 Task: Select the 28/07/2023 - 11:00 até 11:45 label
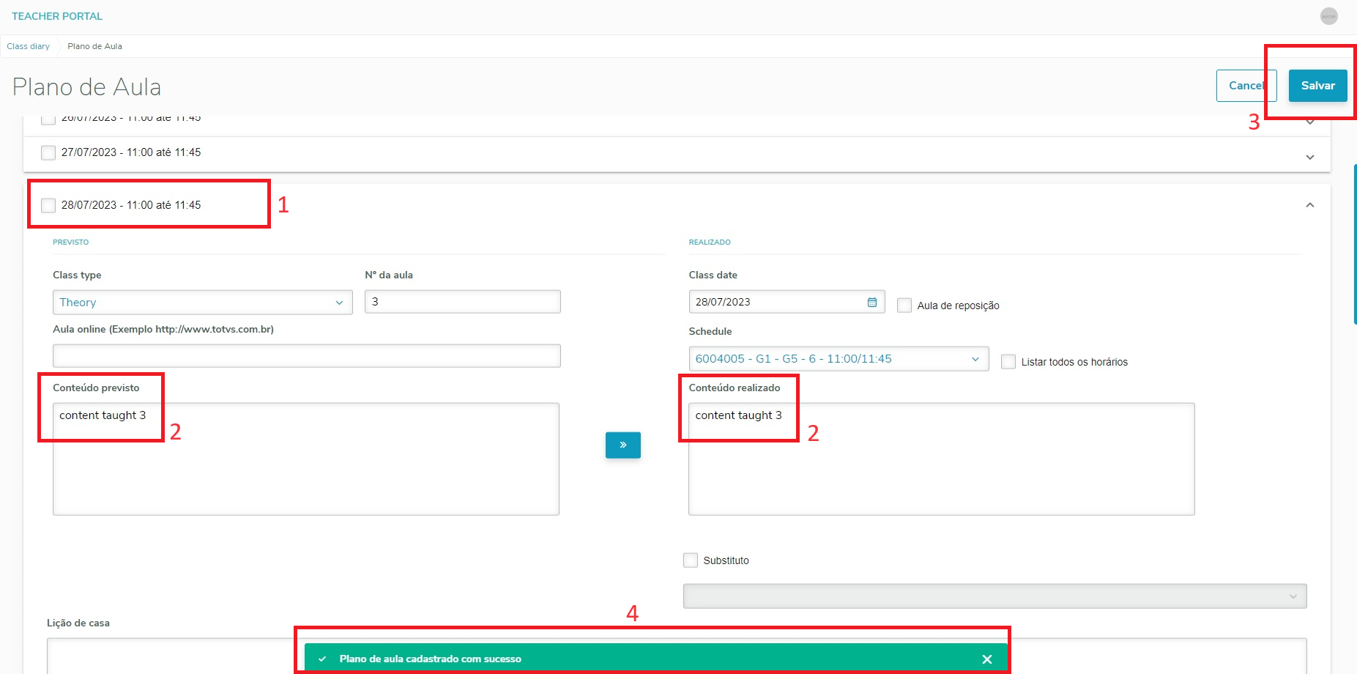click(x=131, y=205)
